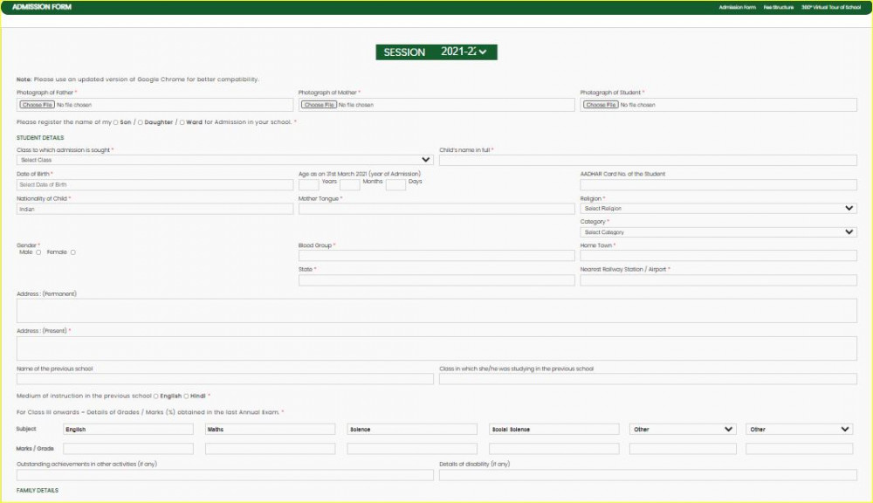Open first Other subject dropdown

684,429
